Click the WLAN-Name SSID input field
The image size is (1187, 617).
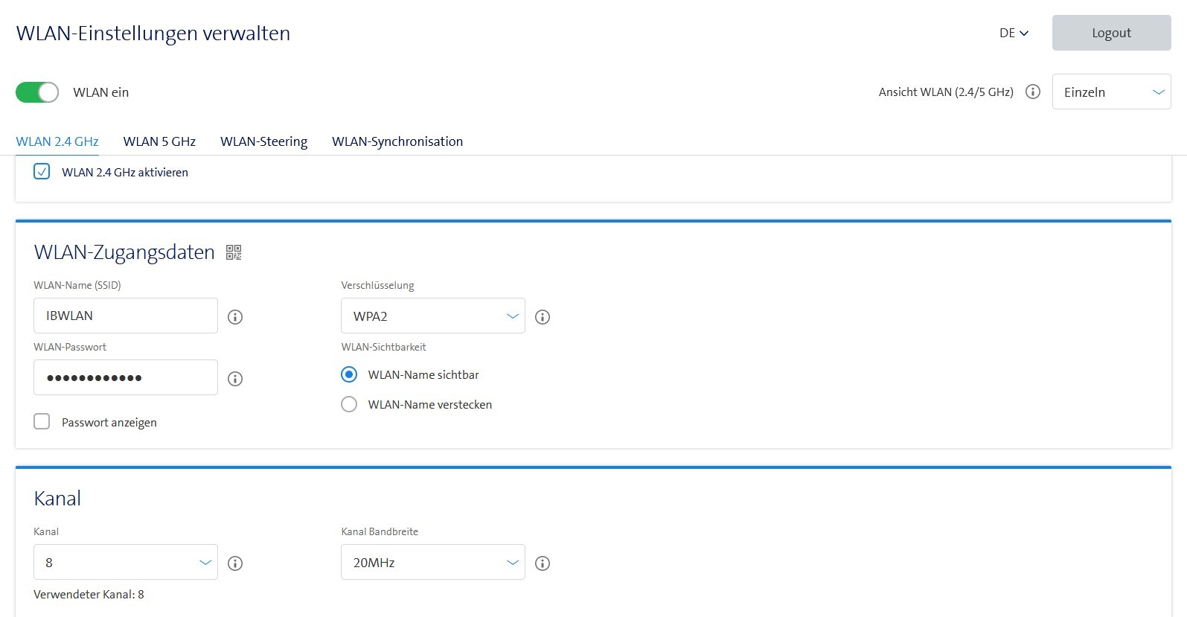(125, 316)
